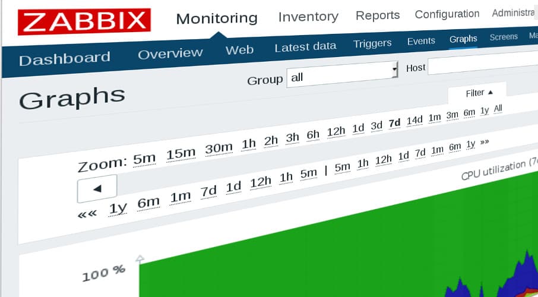The height and width of the screenshot is (297, 538).
Task: Click the »» far-forward navigation arrows
Action: click(484, 141)
